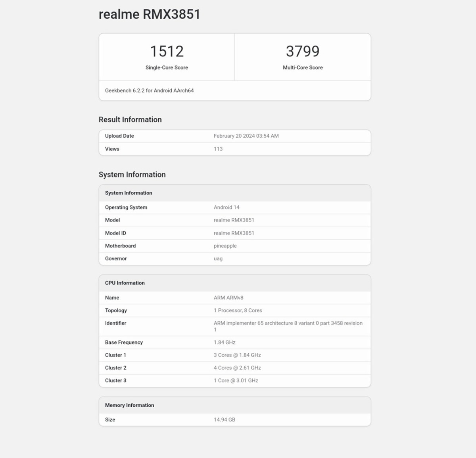Image resolution: width=476 pixels, height=458 pixels.
Task: Click the Result Information heading
Action: point(130,119)
